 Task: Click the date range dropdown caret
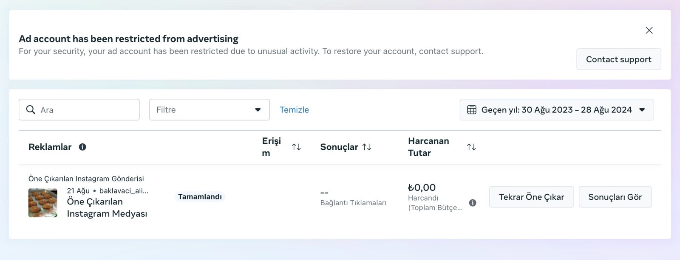642,110
